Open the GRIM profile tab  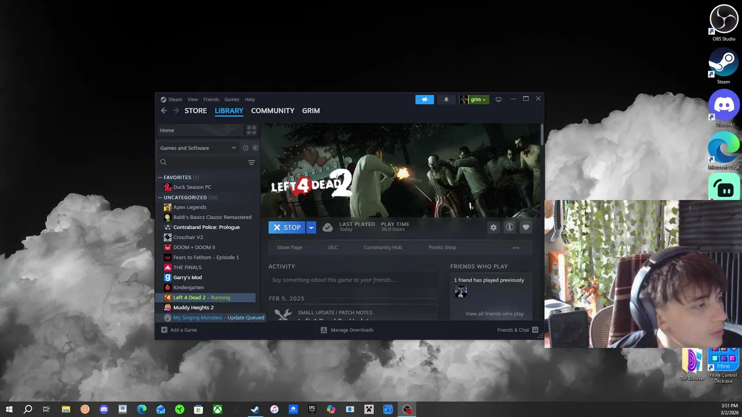coord(311,111)
